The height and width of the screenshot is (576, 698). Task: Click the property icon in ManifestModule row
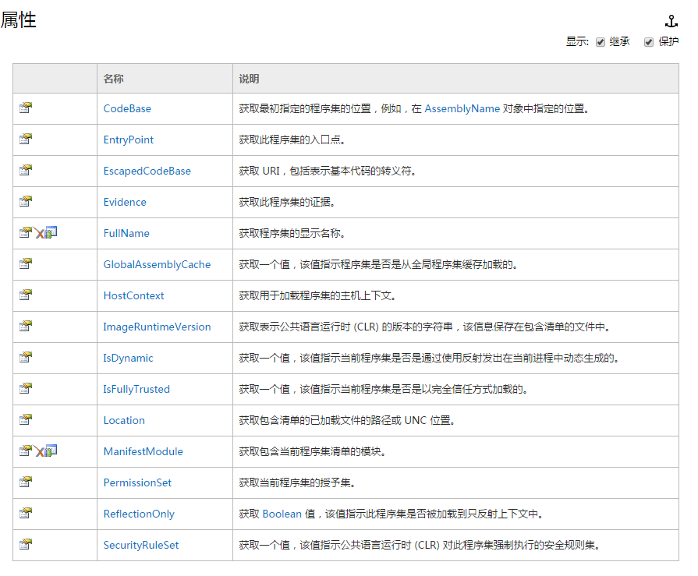26,451
